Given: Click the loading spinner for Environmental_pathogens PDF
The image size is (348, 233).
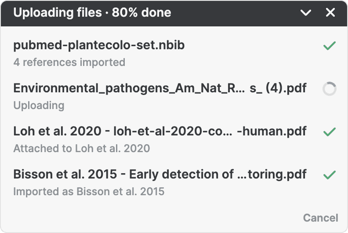Looking at the screenshot, I should (329, 89).
